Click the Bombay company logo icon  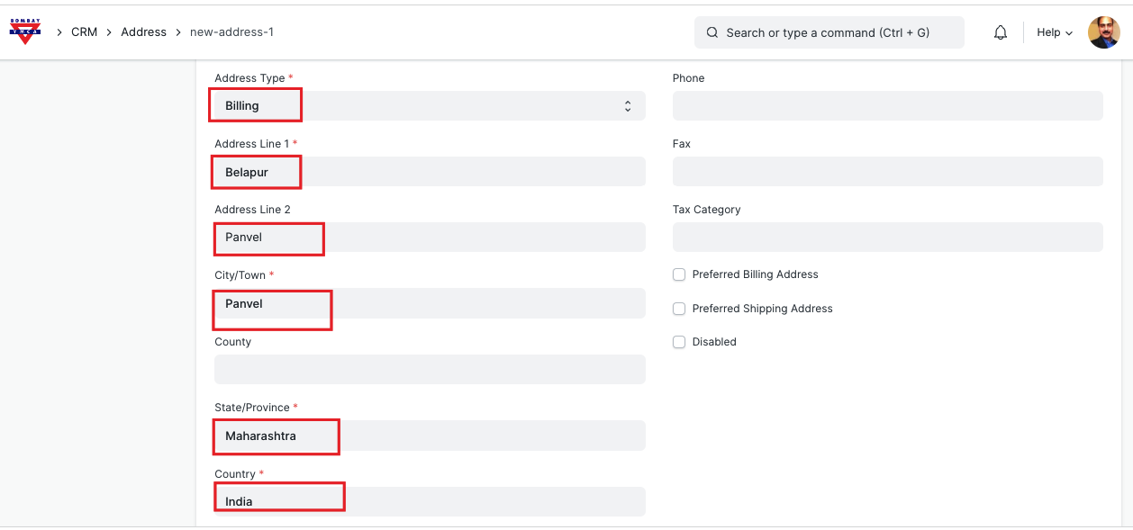click(24, 31)
